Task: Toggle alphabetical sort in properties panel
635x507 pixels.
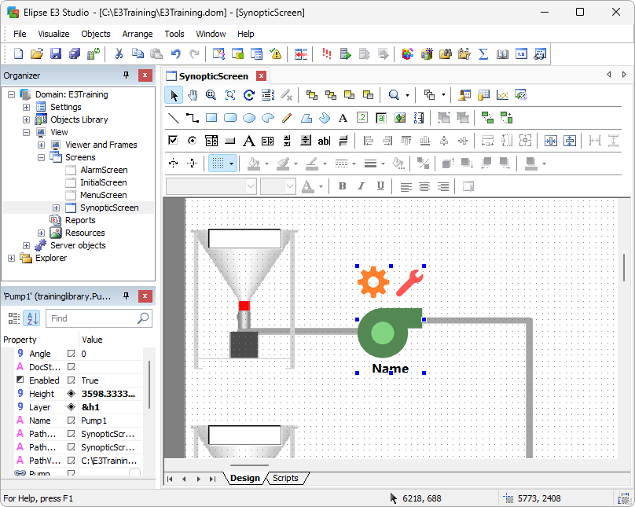Action: (32, 318)
